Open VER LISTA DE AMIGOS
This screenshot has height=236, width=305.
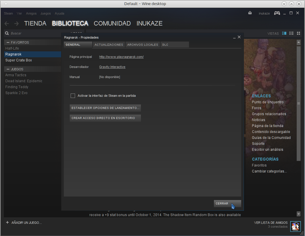(x=271, y=223)
